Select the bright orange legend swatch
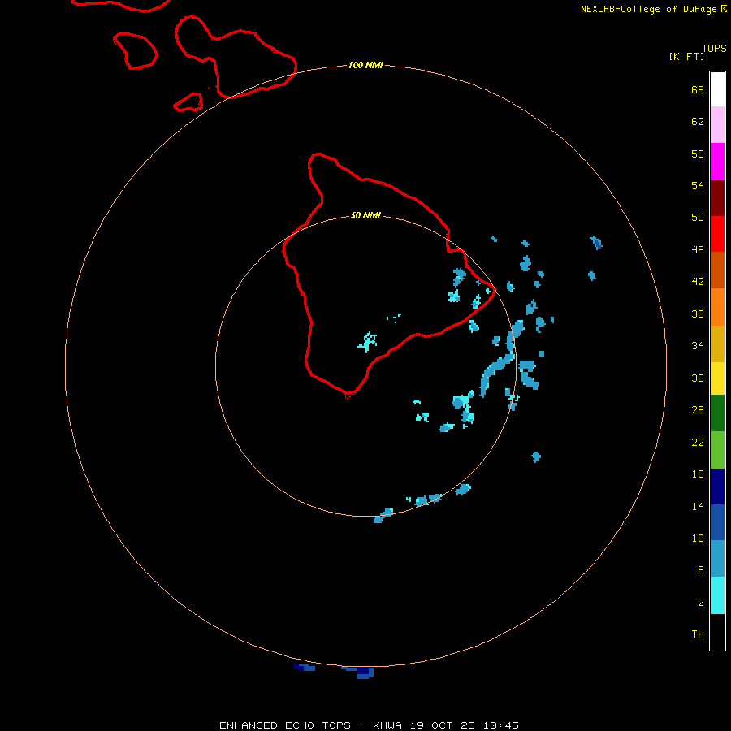The height and width of the screenshot is (731, 731). pyautogui.click(x=717, y=307)
